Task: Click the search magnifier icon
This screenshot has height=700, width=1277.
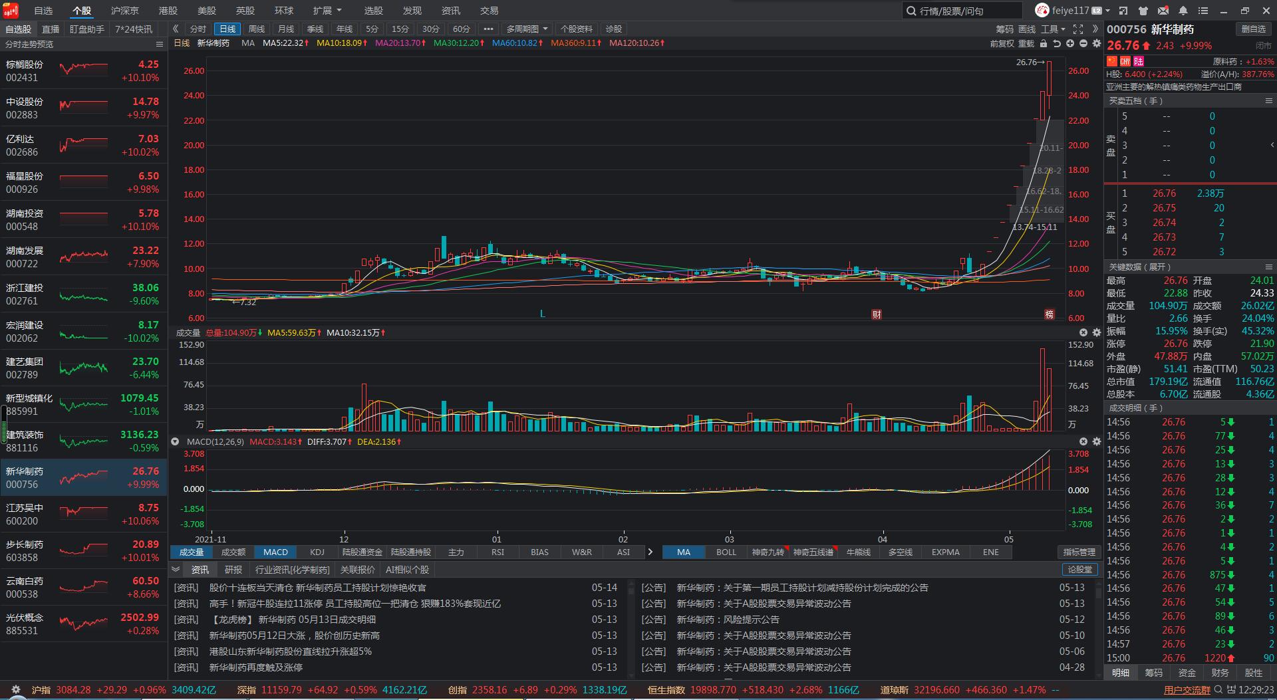Action: [x=911, y=11]
